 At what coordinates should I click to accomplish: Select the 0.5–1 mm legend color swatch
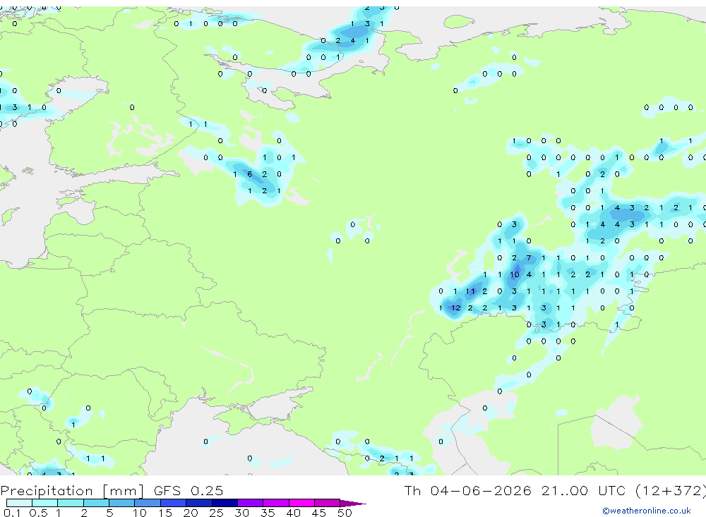click(x=45, y=503)
